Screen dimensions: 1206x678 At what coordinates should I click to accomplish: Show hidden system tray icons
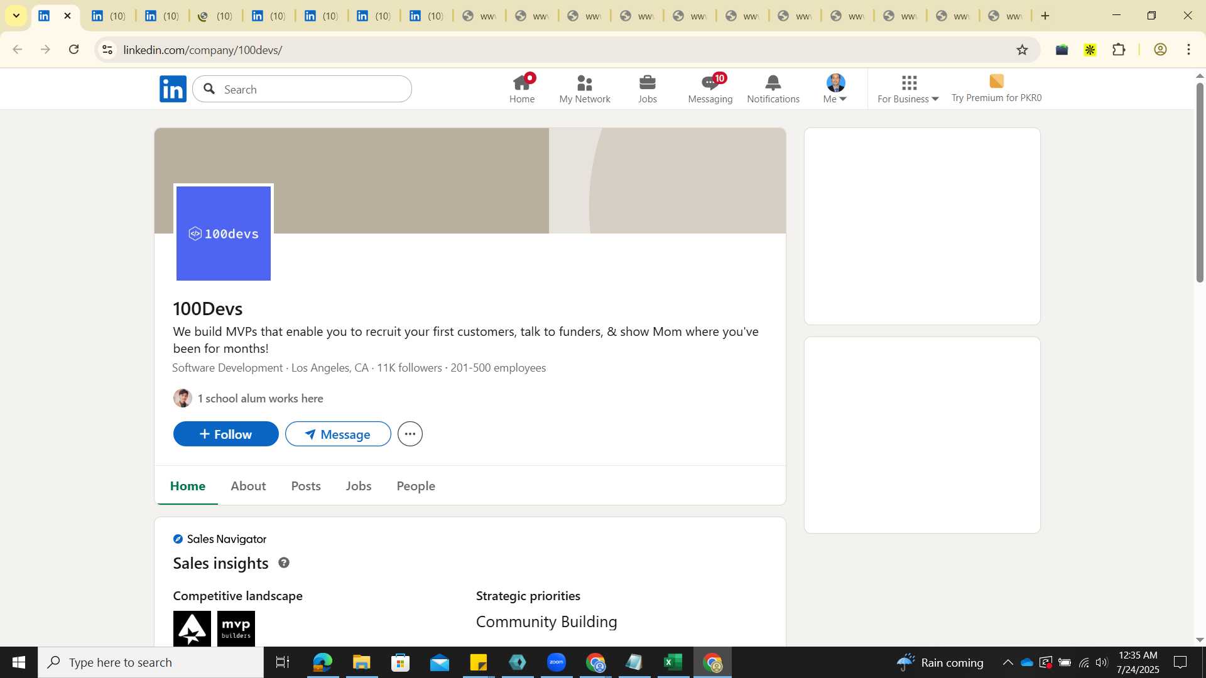click(1008, 662)
